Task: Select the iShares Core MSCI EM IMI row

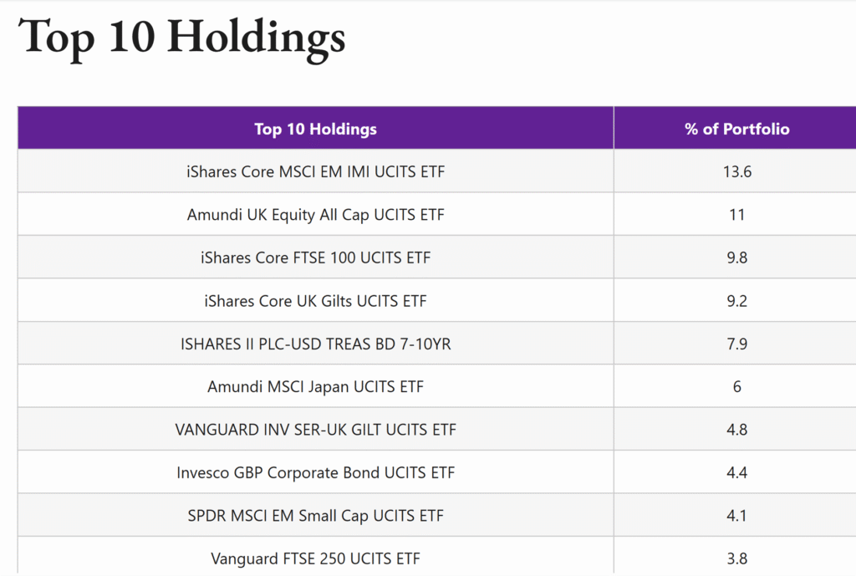Action: [315, 172]
